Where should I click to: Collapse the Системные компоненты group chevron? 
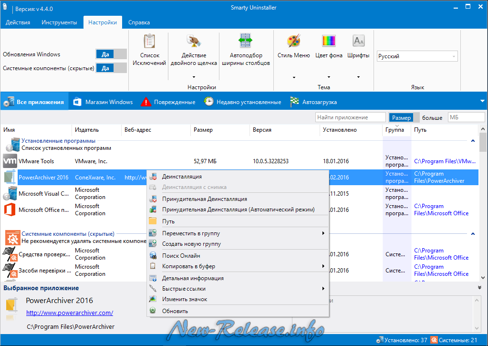(x=473, y=233)
